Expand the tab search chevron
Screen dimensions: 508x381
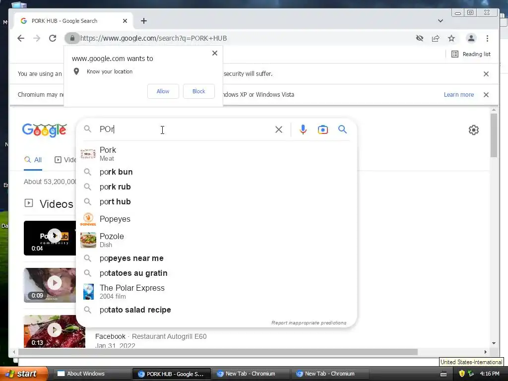click(441, 21)
